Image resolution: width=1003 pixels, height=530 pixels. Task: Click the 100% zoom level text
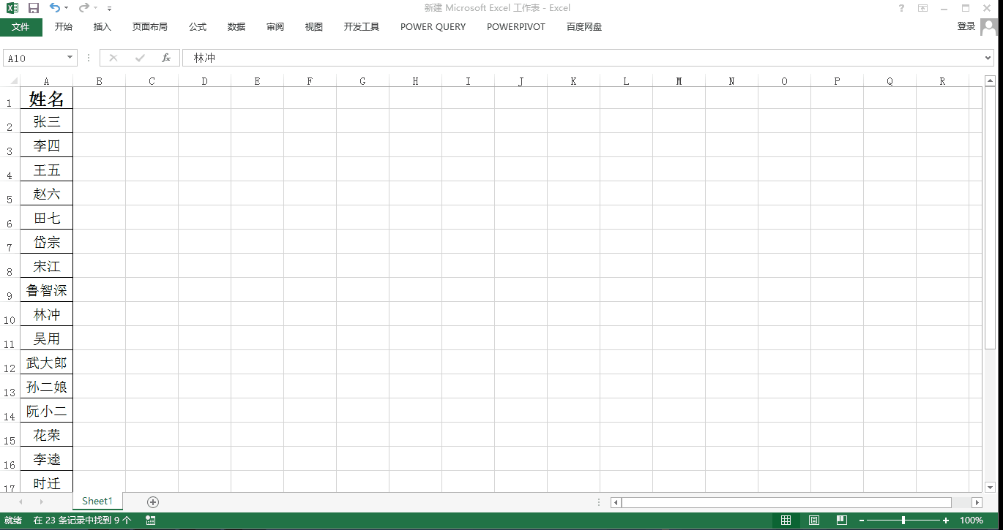972,520
